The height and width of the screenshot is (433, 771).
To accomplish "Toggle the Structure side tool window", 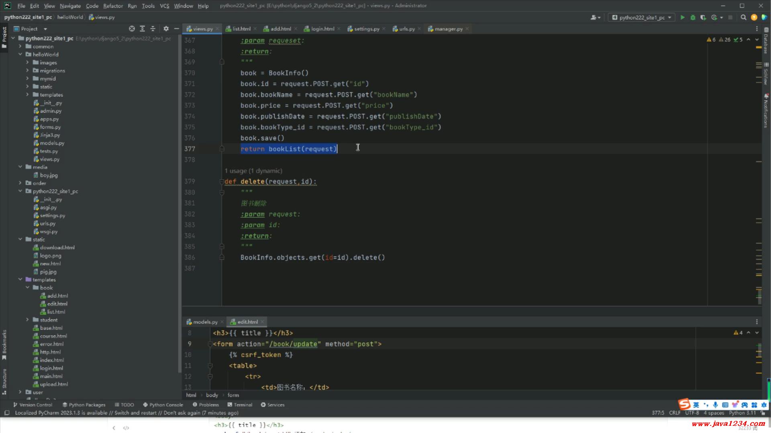I will [4, 381].
